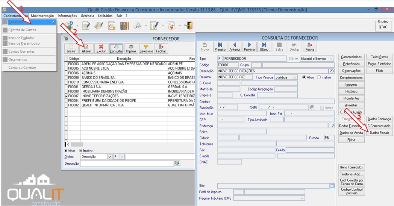Click Excluir with the red X icon
The width and height of the screenshot is (394, 206).
101,49
